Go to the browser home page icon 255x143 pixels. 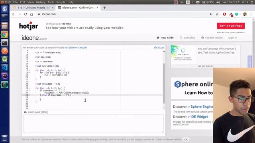(x=31, y=14)
